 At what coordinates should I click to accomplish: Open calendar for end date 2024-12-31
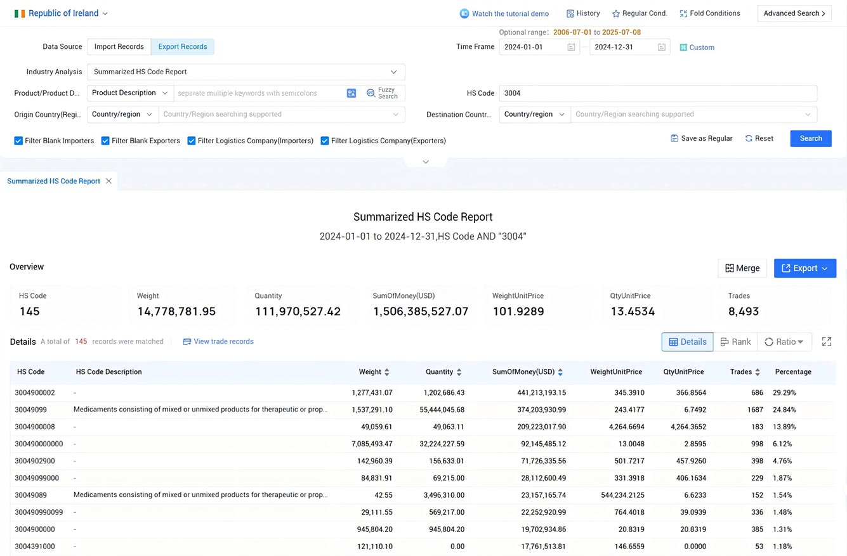pyautogui.click(x=662, y=47)
